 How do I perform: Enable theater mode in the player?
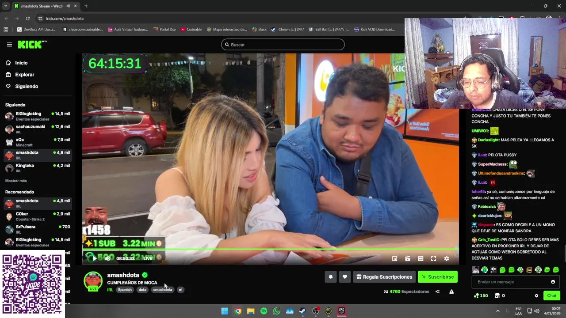coord(421,259)
